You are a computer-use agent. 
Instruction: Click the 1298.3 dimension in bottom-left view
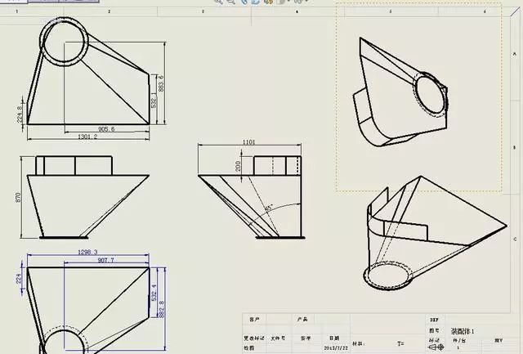click(87, 253)
